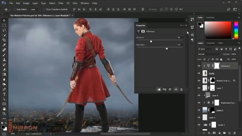The image size is (242, 136).
Task: Open the workspace switcher dropdown
Action: point(235,9)
